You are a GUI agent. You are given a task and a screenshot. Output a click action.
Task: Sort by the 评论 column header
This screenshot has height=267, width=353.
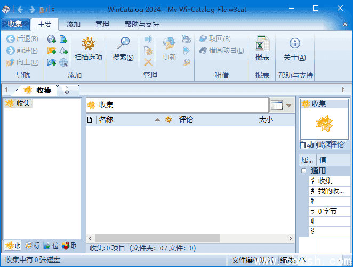tap(216, 120)
